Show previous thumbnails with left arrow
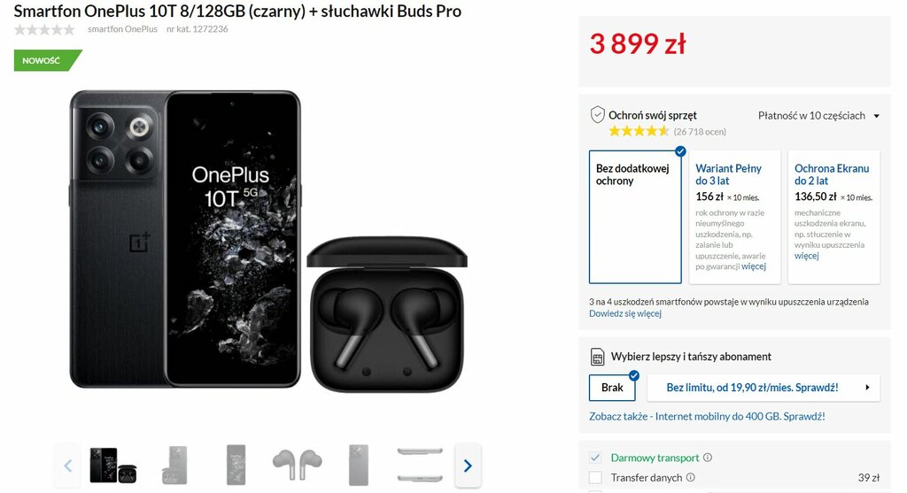 pos(67,466)
